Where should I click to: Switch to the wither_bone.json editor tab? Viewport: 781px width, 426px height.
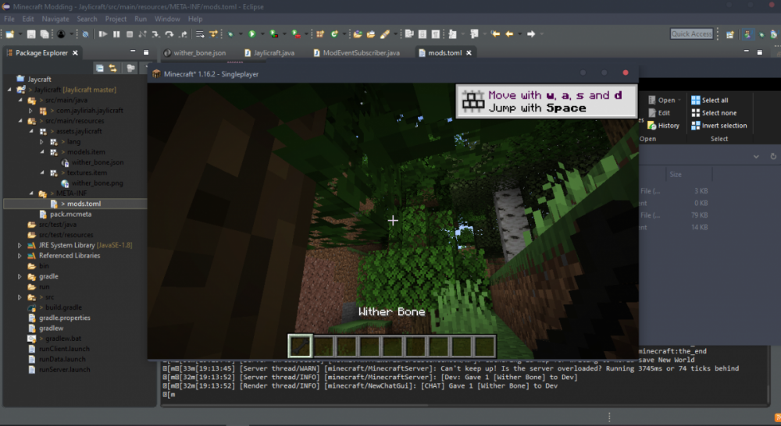pos(194,53)
